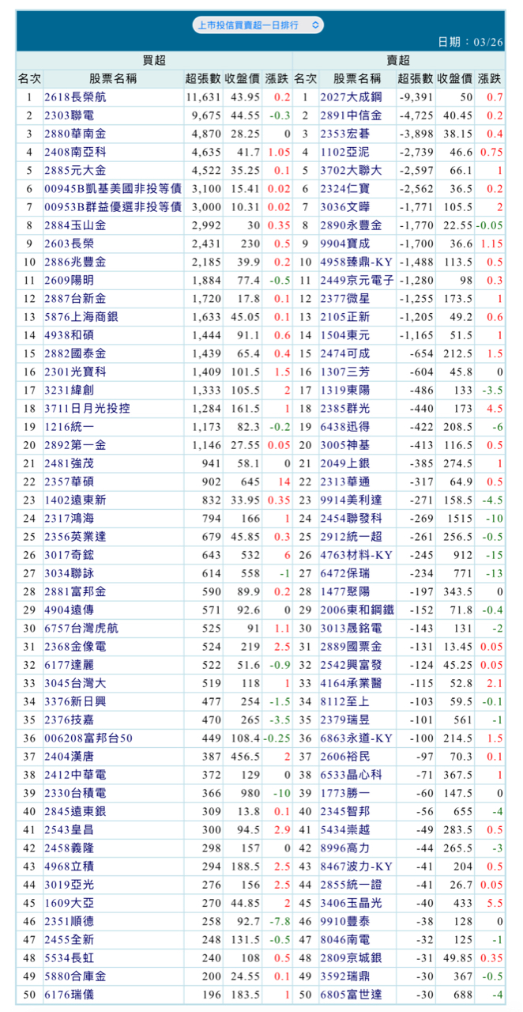Open stock link 2603長榮

point(68,244)
